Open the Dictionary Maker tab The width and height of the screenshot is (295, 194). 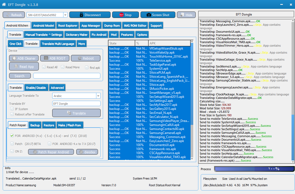pyautogui.click(x=77, y=35)
